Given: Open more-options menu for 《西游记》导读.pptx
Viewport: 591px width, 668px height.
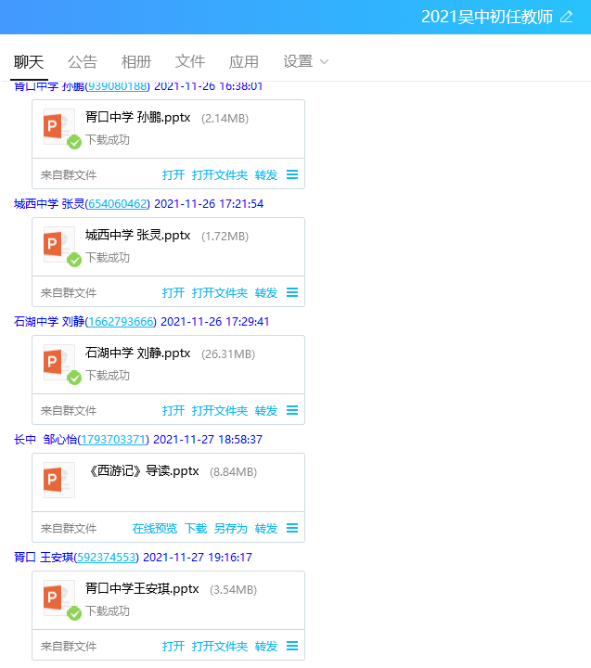Looking at the screenshot, I should 292,528.
